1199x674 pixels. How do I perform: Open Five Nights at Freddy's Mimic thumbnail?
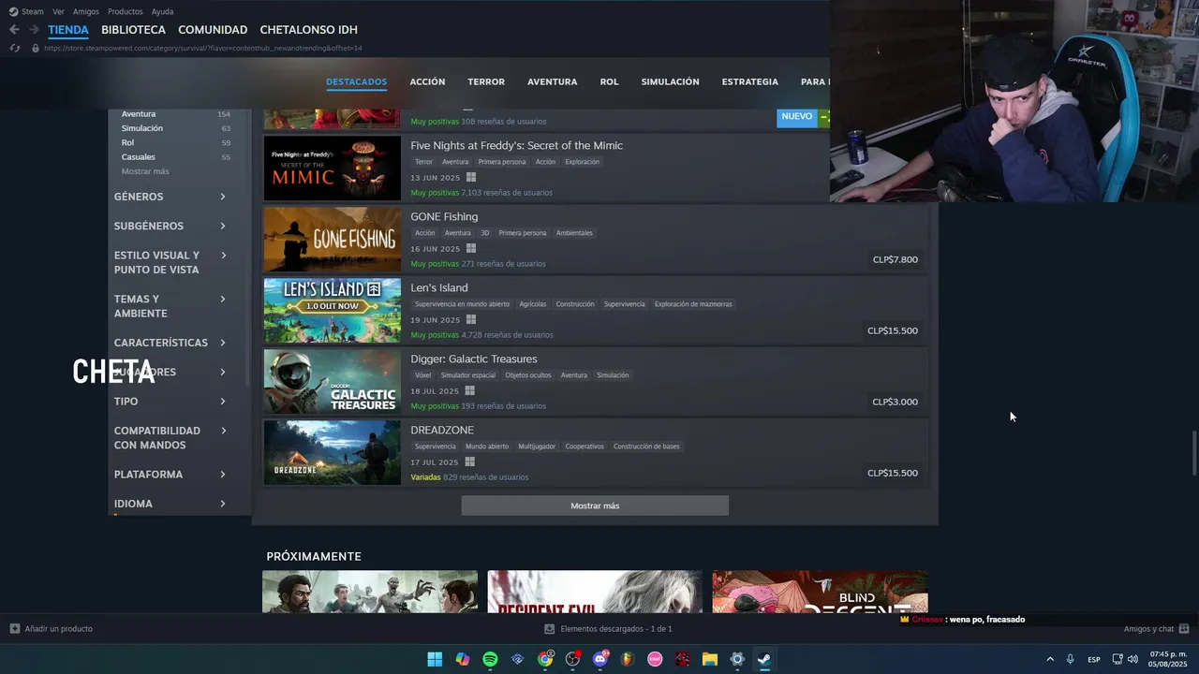[x=333, y=168]
